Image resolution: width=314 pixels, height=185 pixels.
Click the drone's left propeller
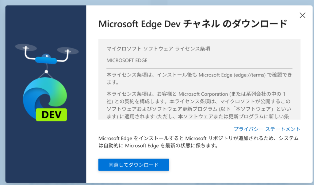pyautogui.click(x=26, y=47)
